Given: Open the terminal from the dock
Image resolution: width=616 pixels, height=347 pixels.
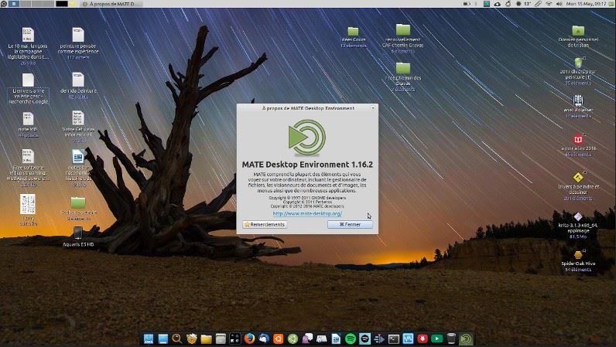Looking at the screenshot, I should 393,338.
